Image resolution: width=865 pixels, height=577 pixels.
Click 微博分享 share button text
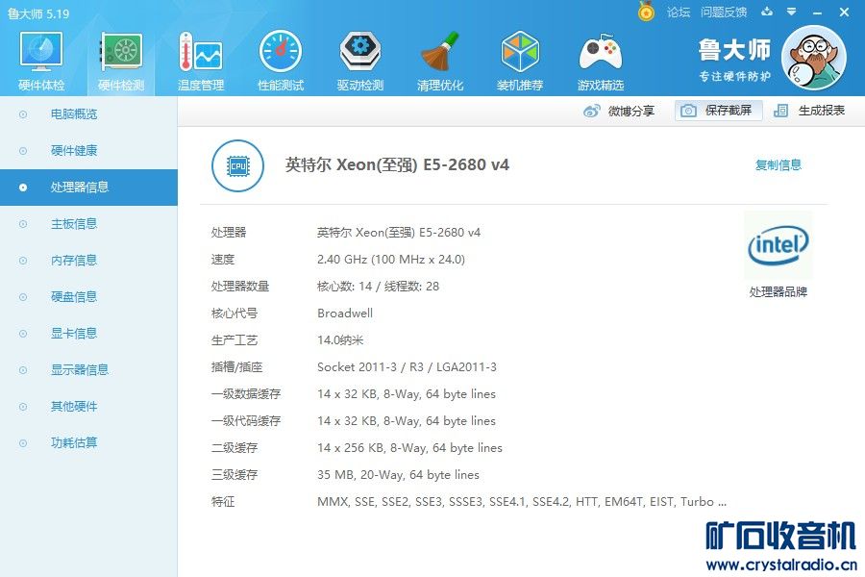(x=631, y=111)
